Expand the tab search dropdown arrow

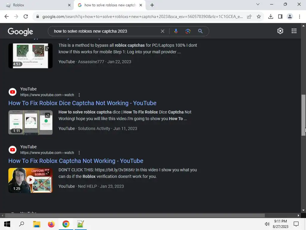pyautogui.click(x=258, y=4)
